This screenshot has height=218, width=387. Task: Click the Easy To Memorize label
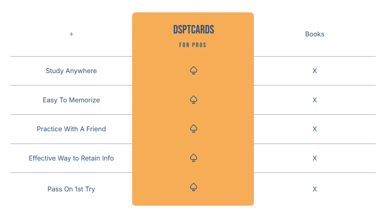point(71,100)
